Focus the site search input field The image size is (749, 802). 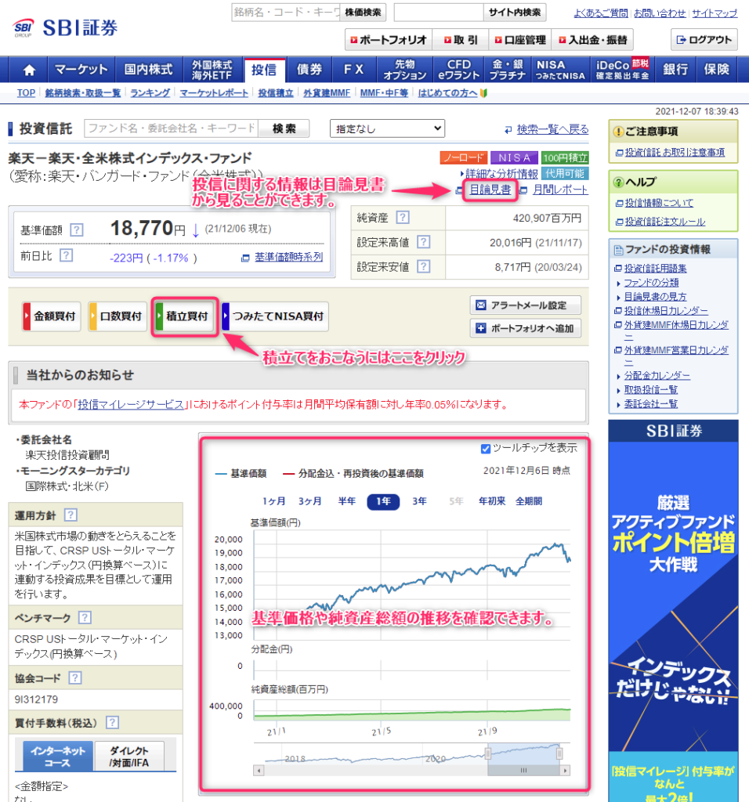(x=439, y=13)
